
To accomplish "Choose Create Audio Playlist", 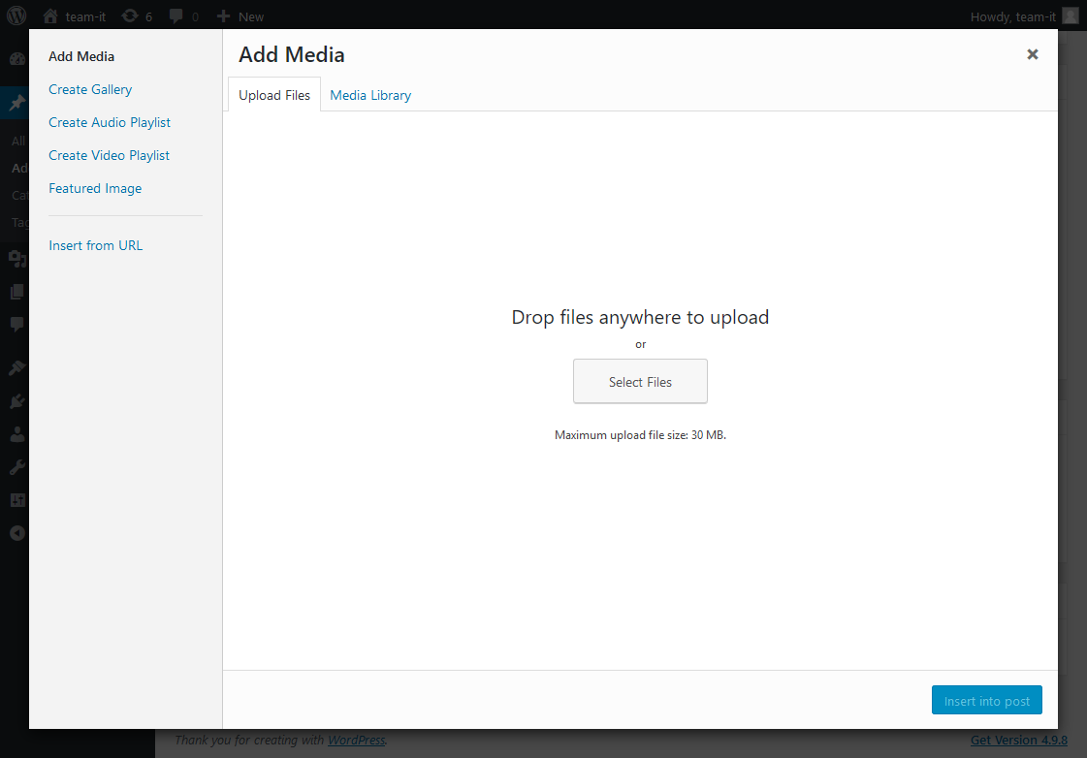I will click(110, 122).
